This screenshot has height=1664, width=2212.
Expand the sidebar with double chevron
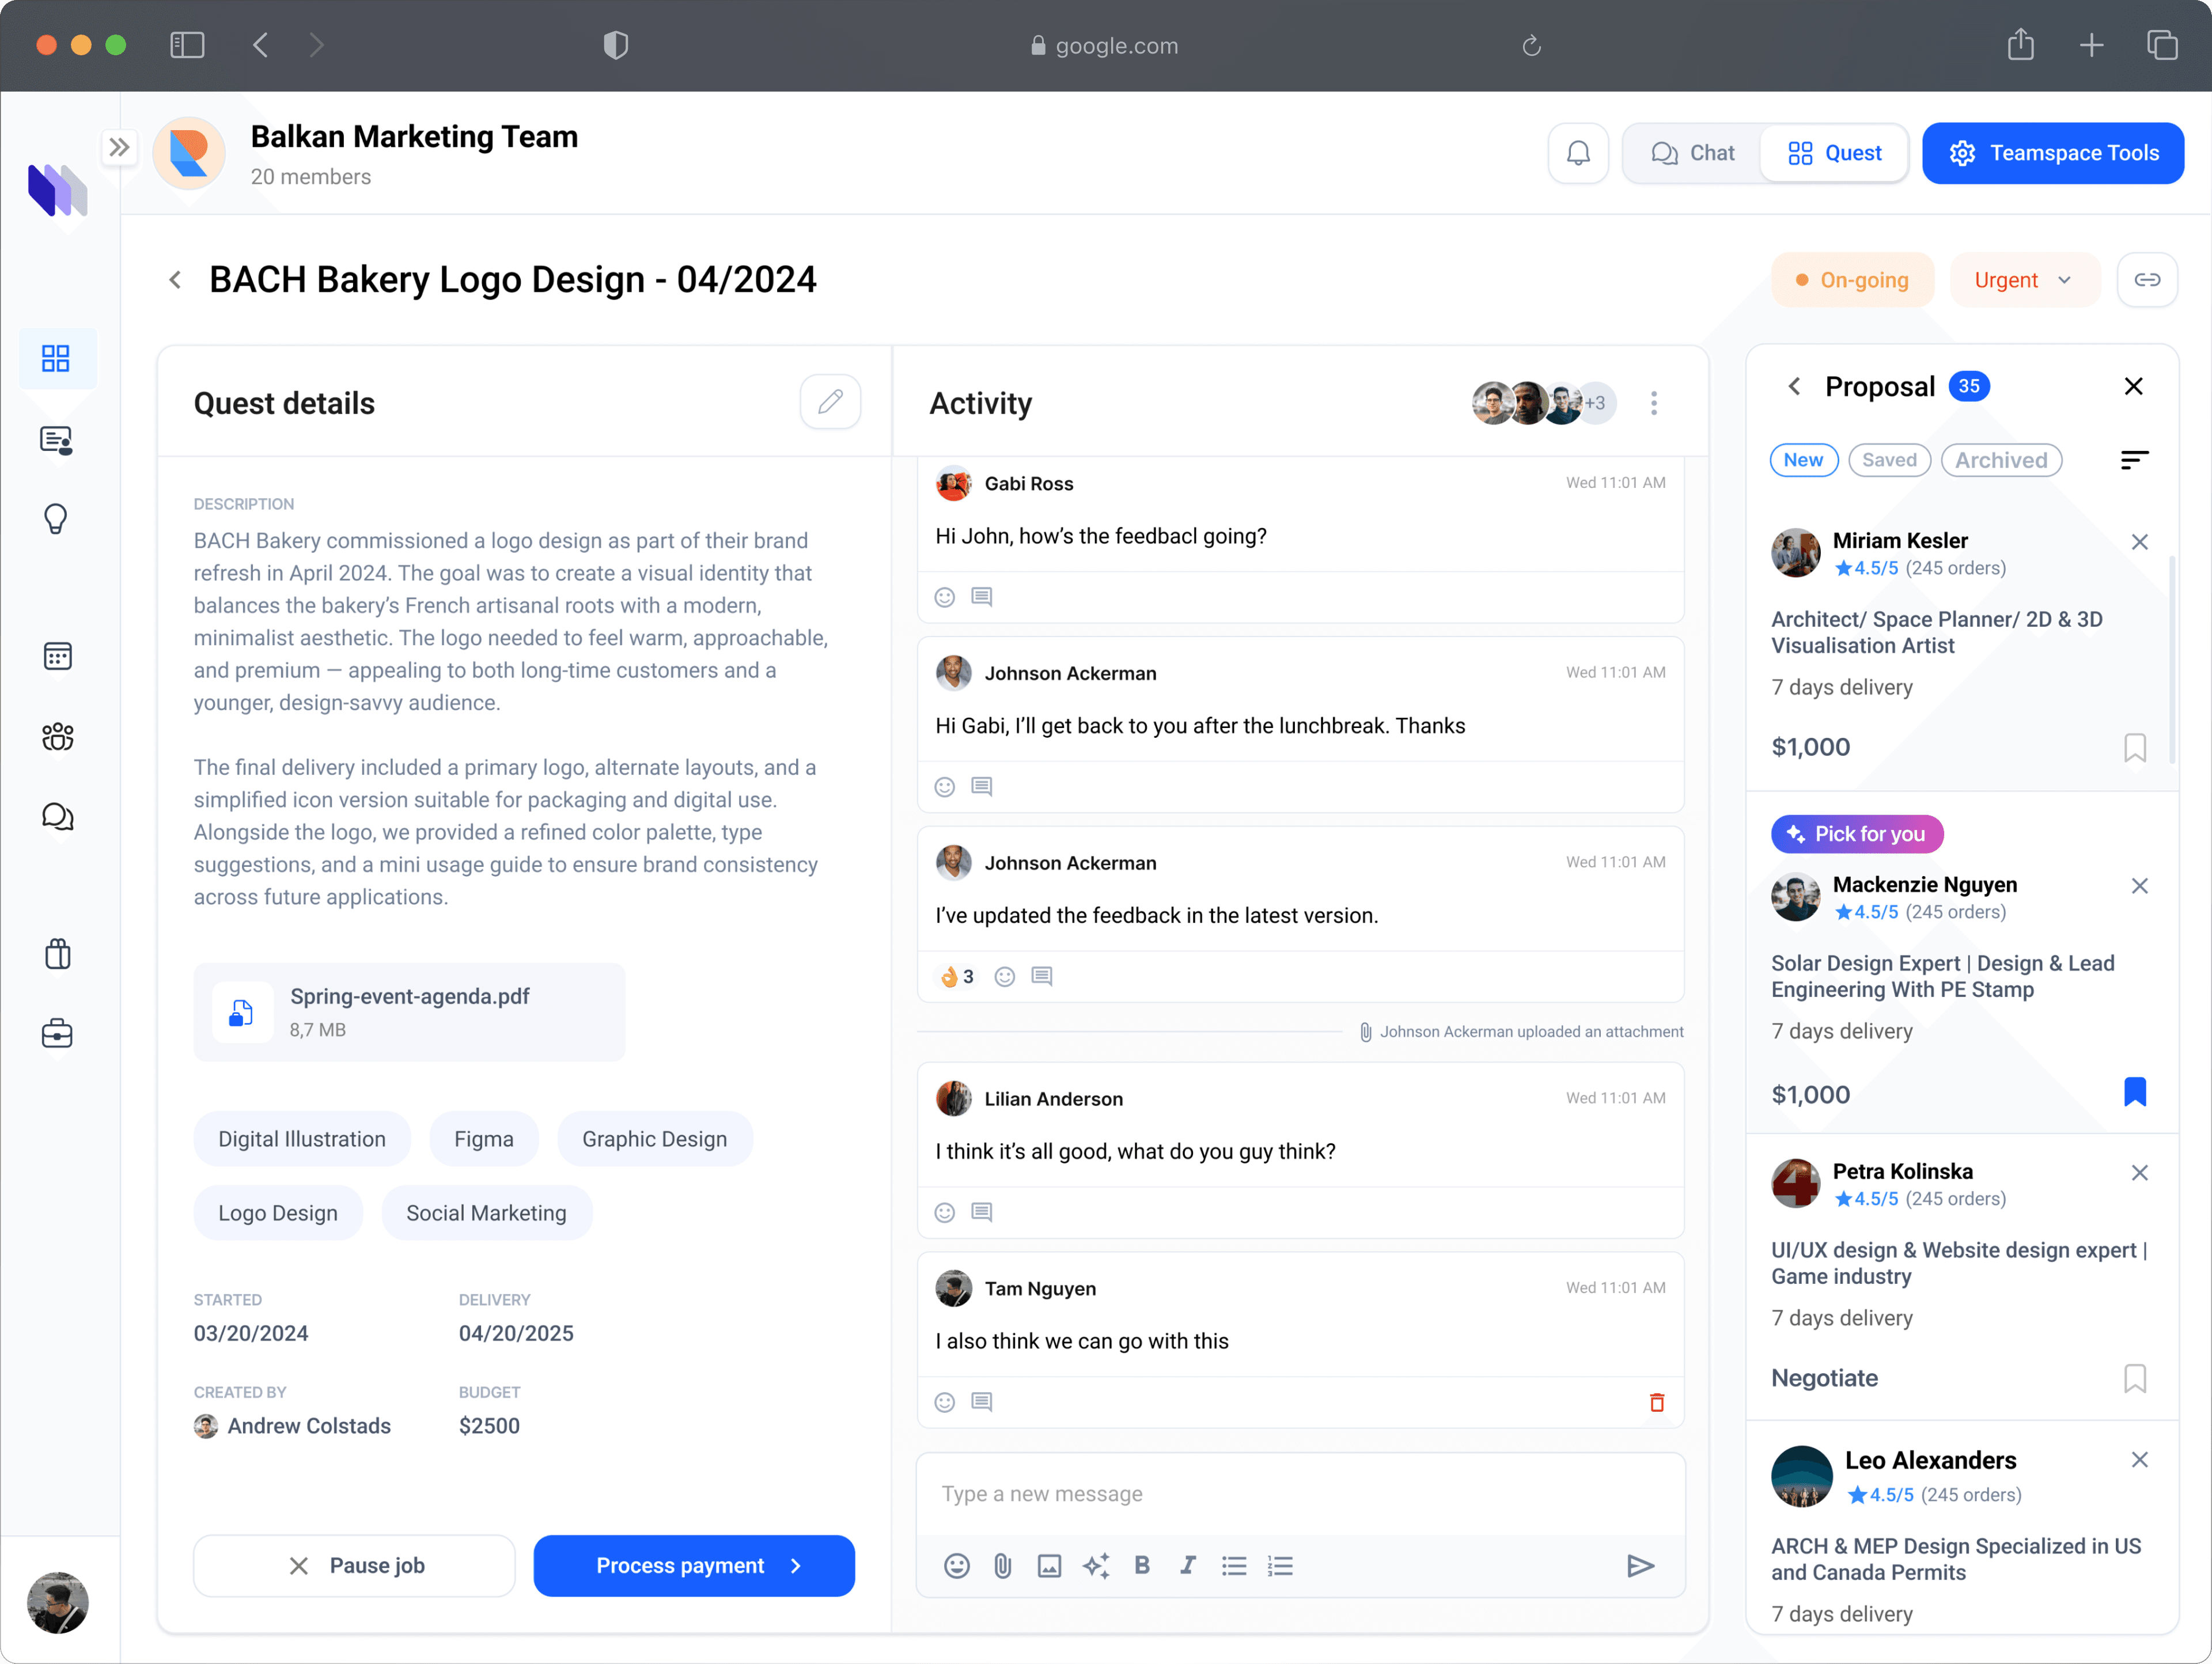click(x=119, y=148)
